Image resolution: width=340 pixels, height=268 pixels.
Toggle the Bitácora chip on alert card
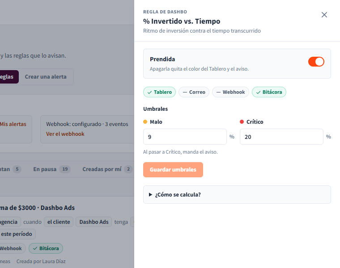46,248
